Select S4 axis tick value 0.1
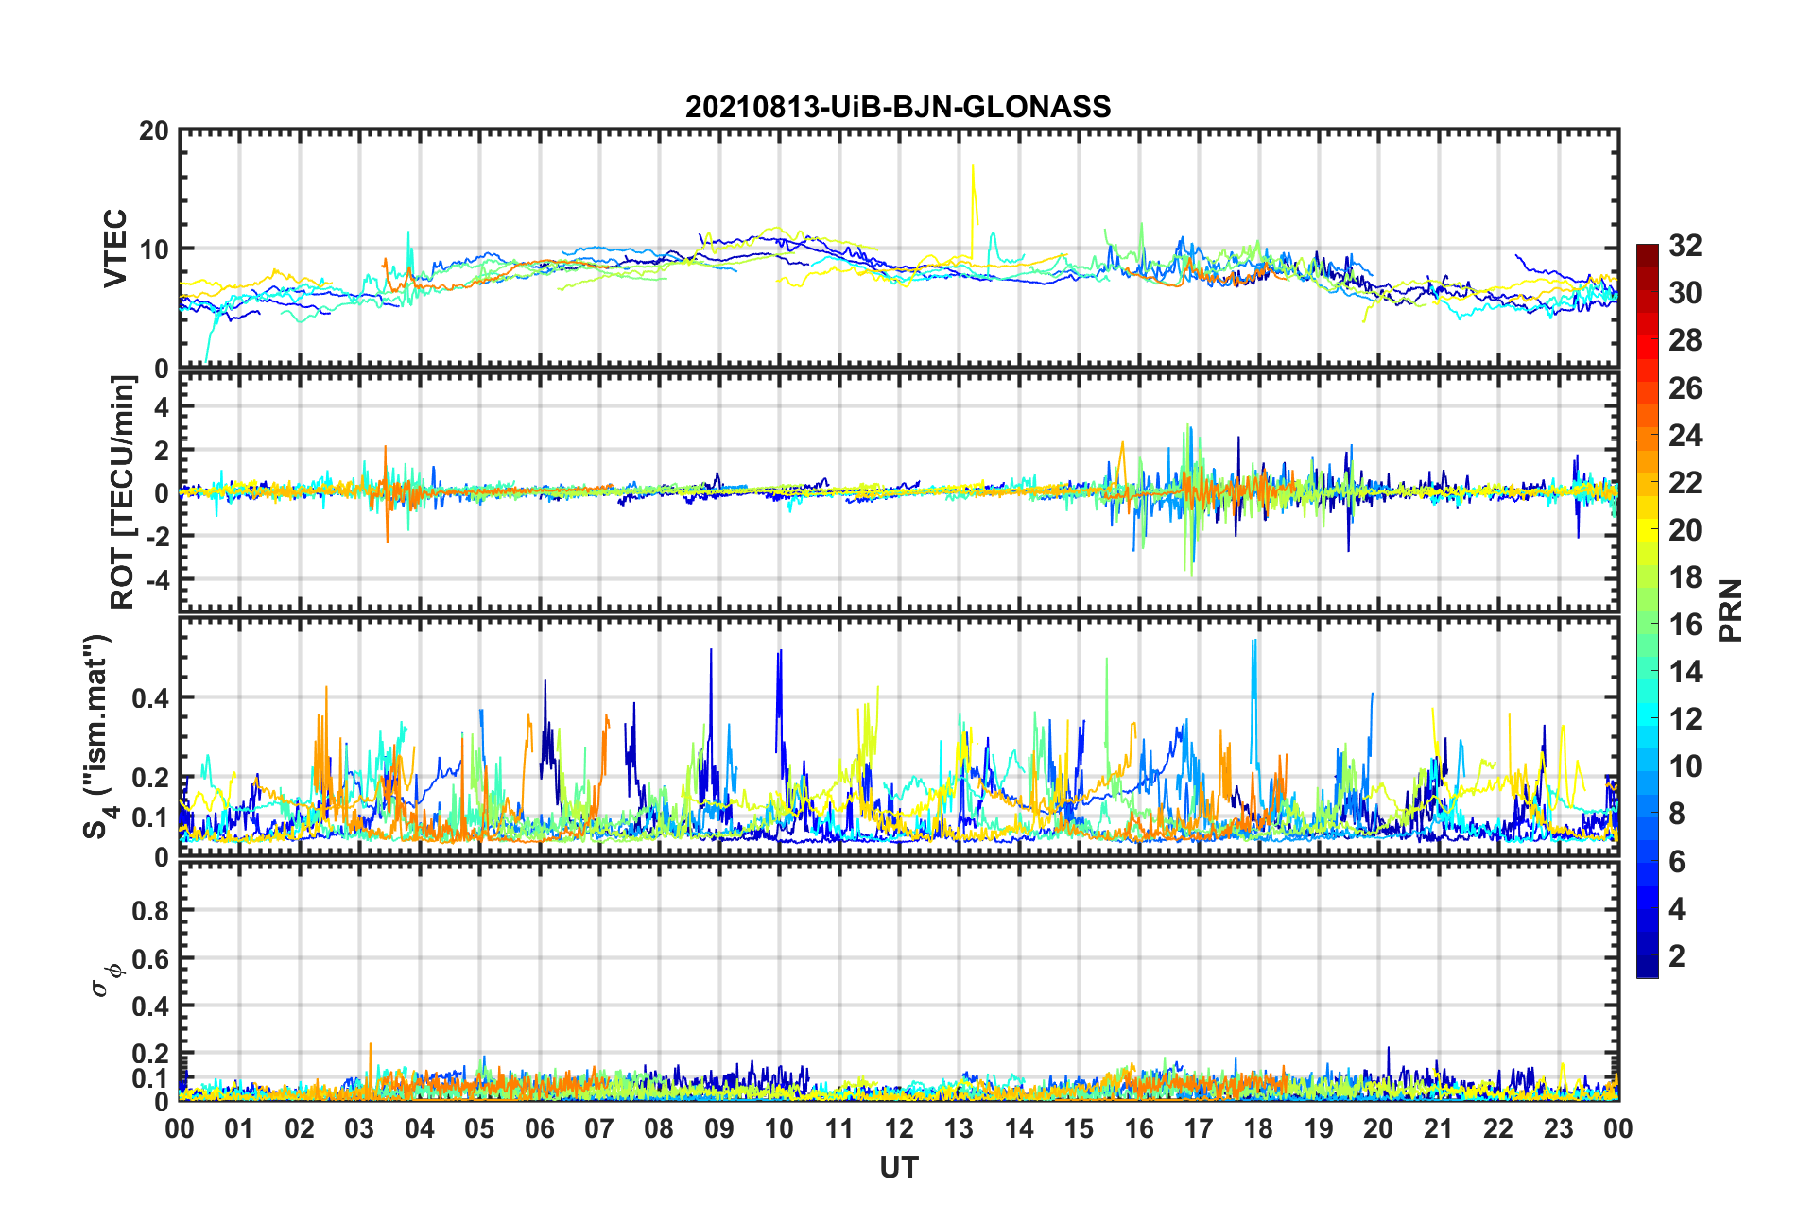Viewport: 1798px width, 1221px height. 151,817
